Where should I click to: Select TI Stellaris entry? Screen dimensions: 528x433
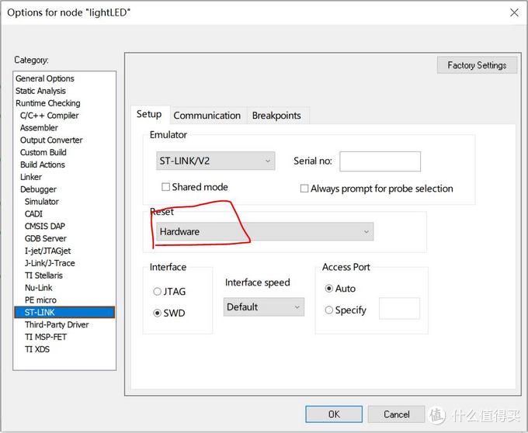pyautogui.click(x=43, y=275)
